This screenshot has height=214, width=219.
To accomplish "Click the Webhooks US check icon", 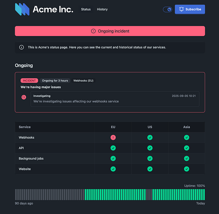I will (x=150, y=137).
